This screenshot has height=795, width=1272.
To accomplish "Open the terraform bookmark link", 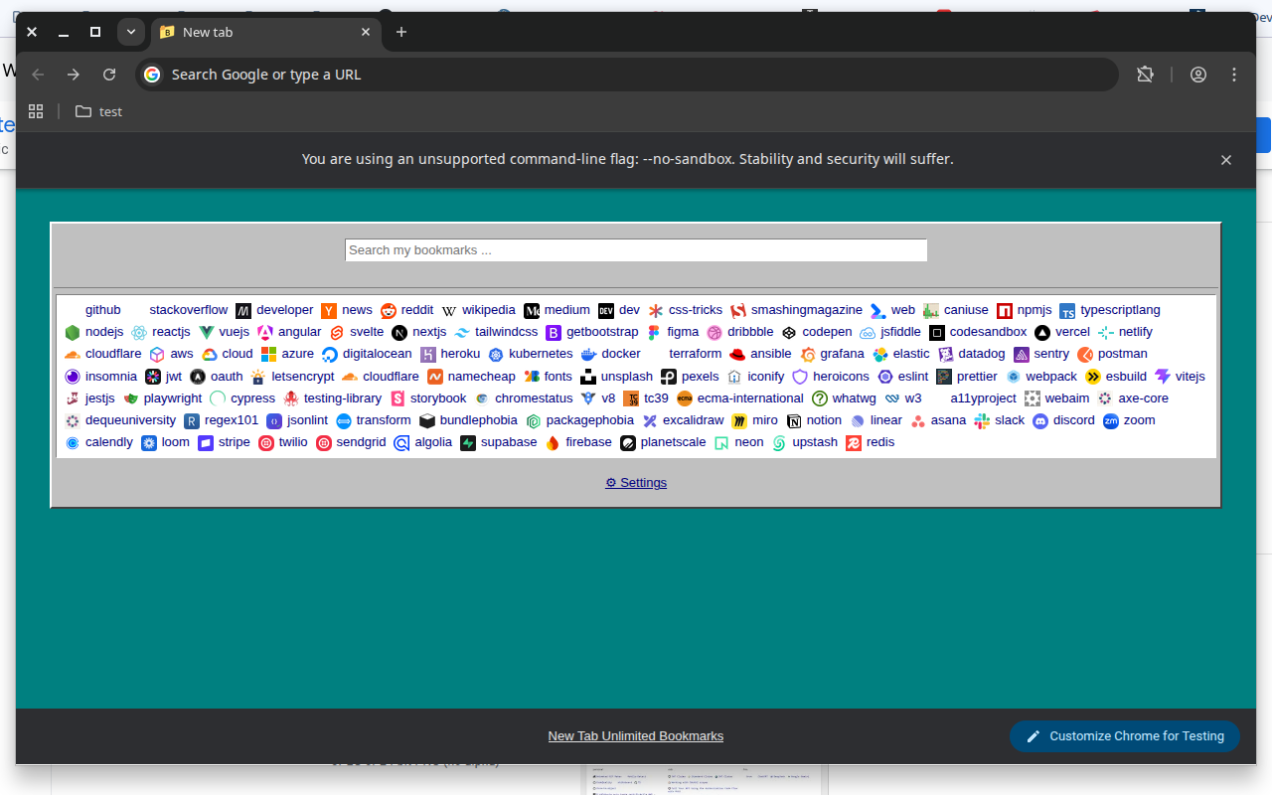I will click(696, 354).
